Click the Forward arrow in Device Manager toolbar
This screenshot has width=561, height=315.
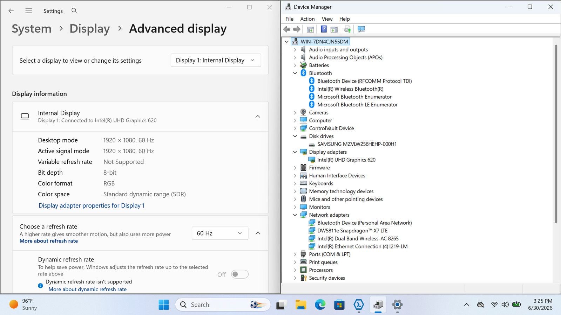click(297, 29)
